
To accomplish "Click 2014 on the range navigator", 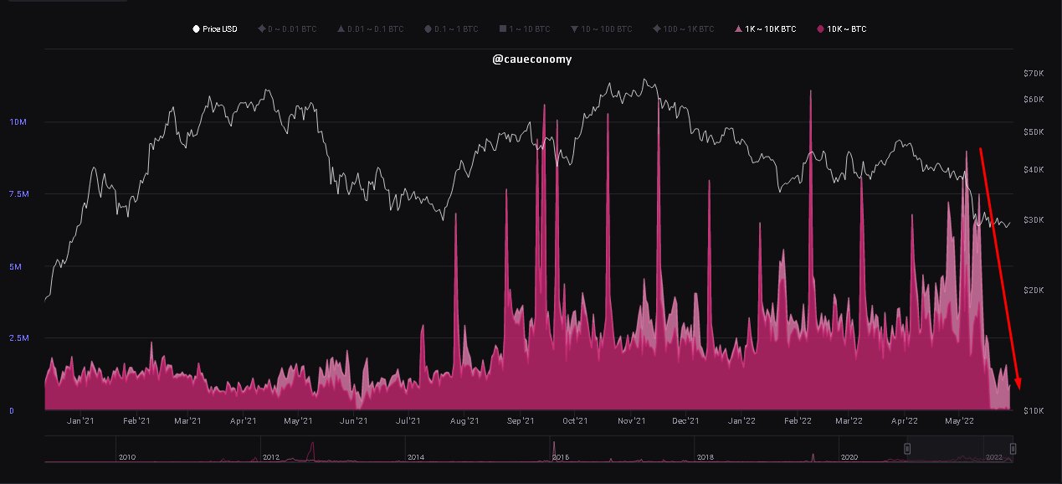I will click(416, 457).
